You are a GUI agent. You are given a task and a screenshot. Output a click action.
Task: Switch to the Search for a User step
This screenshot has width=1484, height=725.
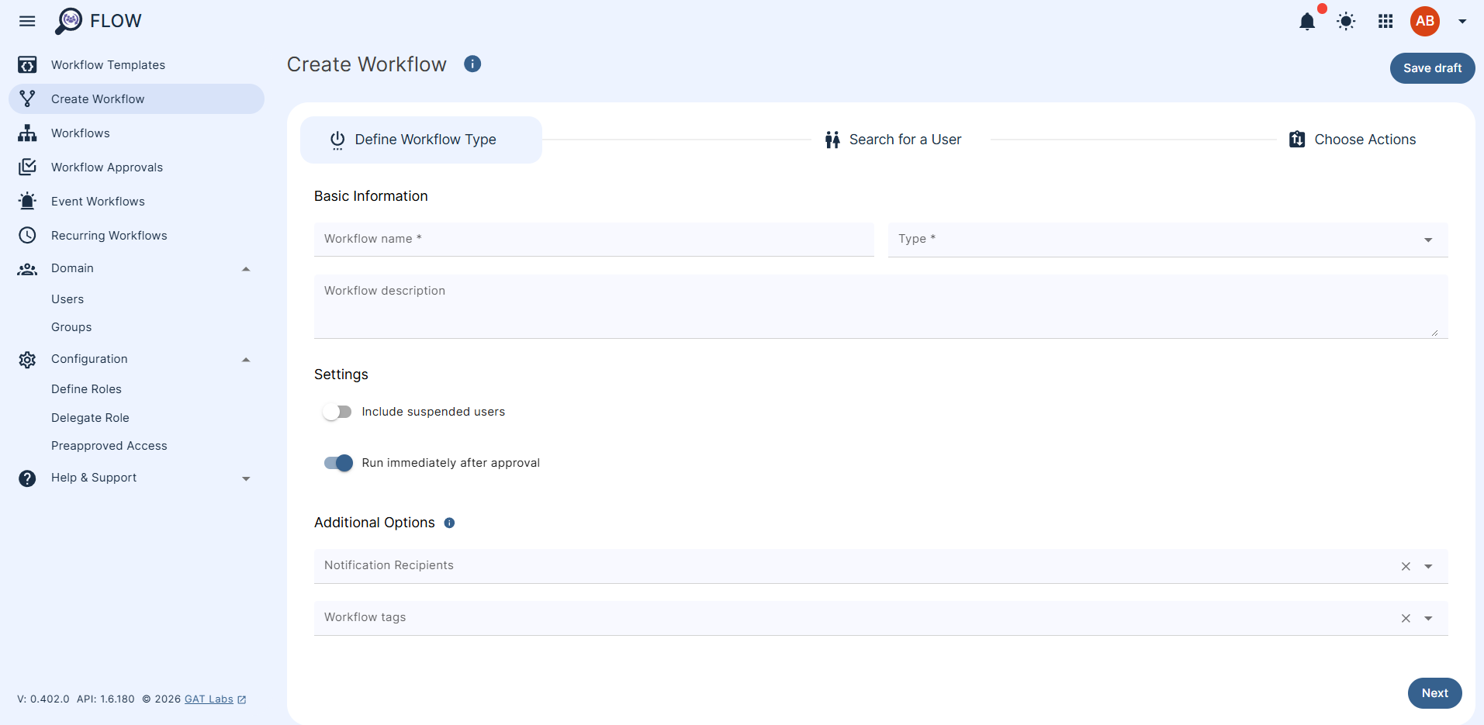pos(905,139)
